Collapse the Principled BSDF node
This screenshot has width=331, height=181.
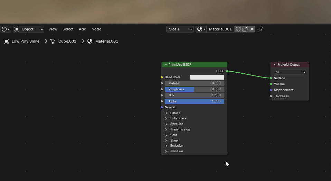pos(166,65)
